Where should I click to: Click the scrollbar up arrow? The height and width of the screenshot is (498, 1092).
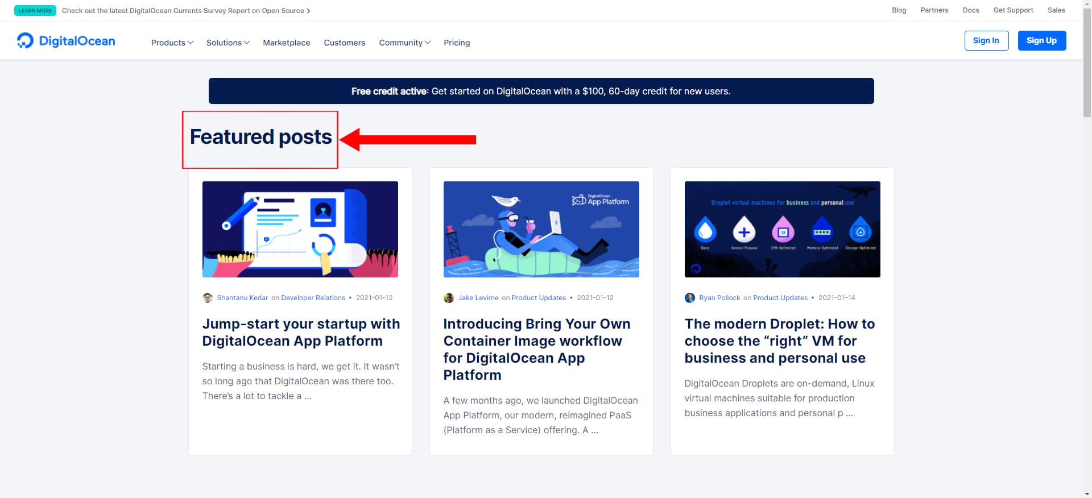pyautogui.click(x=1087, y=4)
